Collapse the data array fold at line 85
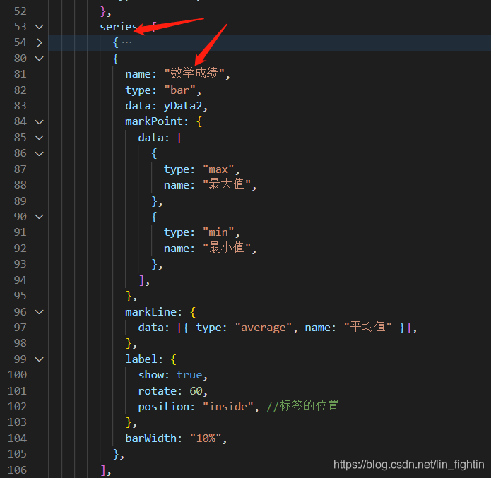 coord(39,138)
